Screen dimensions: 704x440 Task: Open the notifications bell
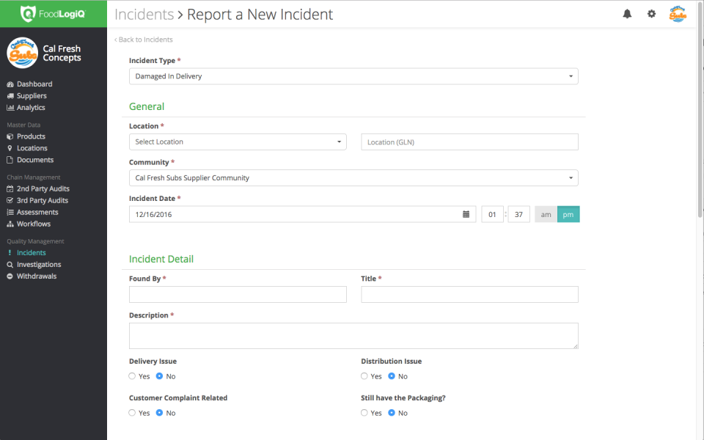[x=627, y=13]
